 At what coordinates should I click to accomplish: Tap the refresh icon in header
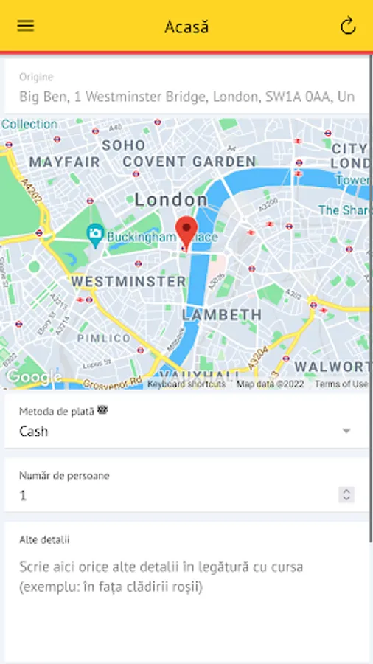click(348, 27)
